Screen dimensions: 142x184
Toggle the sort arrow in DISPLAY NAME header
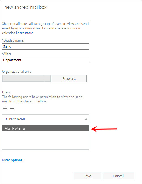pos(86,119)
